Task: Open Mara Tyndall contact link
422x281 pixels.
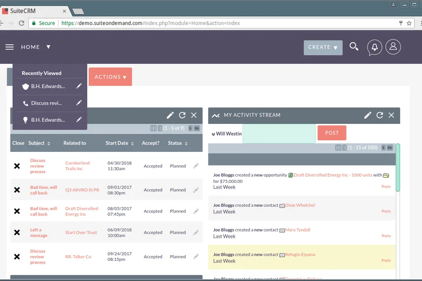Action: click(298, 230)
